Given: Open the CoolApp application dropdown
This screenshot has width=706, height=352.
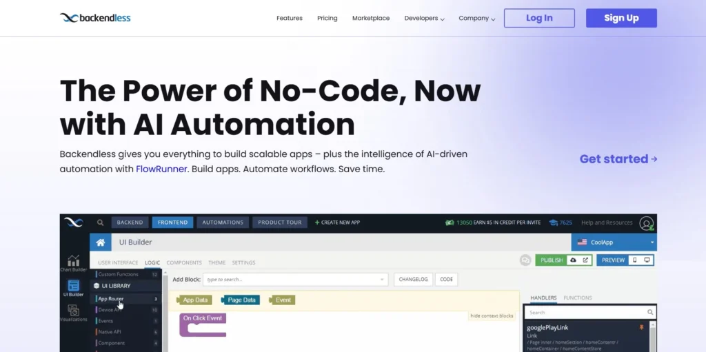Looking at the screenshot, I should click(614, 242).
